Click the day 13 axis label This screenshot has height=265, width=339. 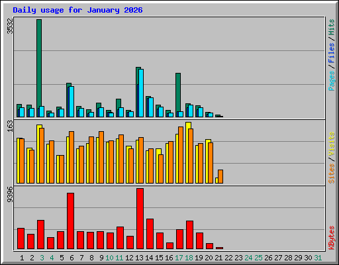(139, 258)
